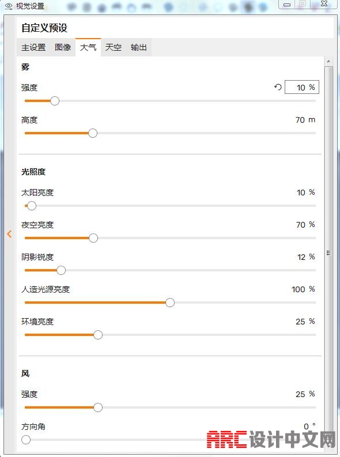Switch to the 主设置 tab
Image resolution: width=340 pixels, height=457 pixels.
[33, 47]
